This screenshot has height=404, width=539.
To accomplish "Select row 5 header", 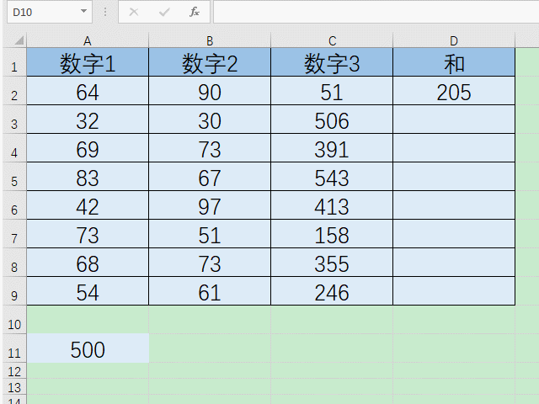I will click(14, 176).
